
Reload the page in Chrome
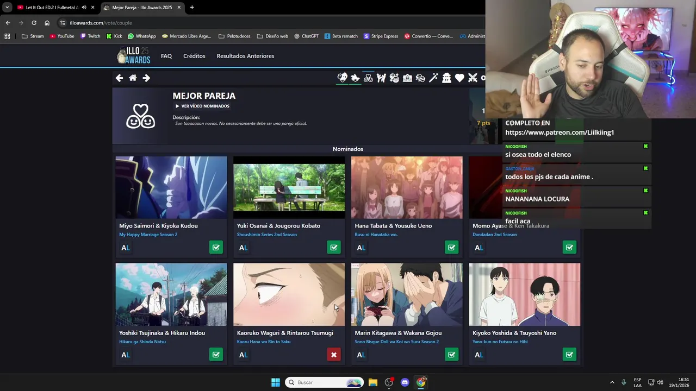pos(34,23)
